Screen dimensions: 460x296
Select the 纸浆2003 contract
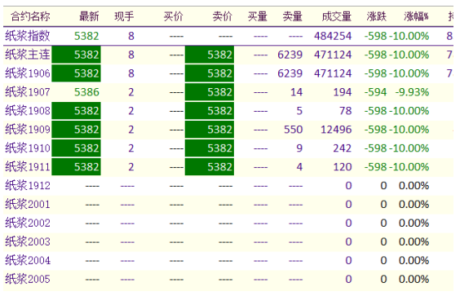pos(27,241)
